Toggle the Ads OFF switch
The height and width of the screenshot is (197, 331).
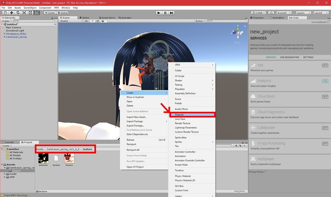pos(325,65)
